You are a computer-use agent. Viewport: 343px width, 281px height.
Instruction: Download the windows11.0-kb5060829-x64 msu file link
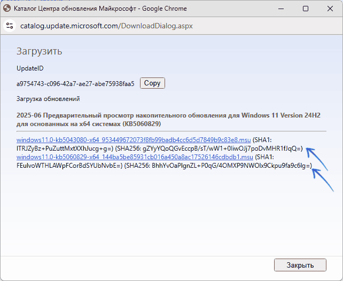tap(135, 157)
